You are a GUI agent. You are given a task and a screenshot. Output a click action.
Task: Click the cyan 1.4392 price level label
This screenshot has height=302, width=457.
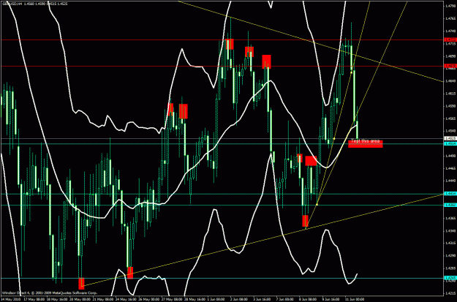click(x=449, y=205)
